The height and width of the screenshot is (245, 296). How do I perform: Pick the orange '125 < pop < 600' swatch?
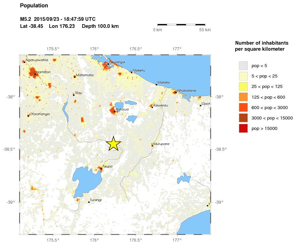(243, 97)
